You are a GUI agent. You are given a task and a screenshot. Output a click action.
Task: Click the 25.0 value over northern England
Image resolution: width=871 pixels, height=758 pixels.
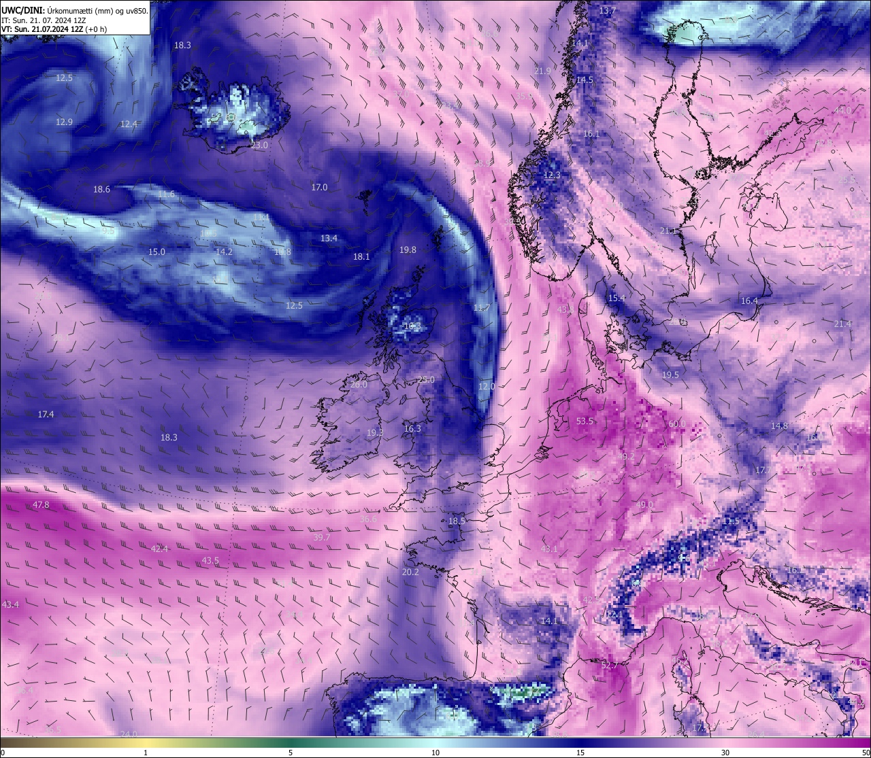425,379
